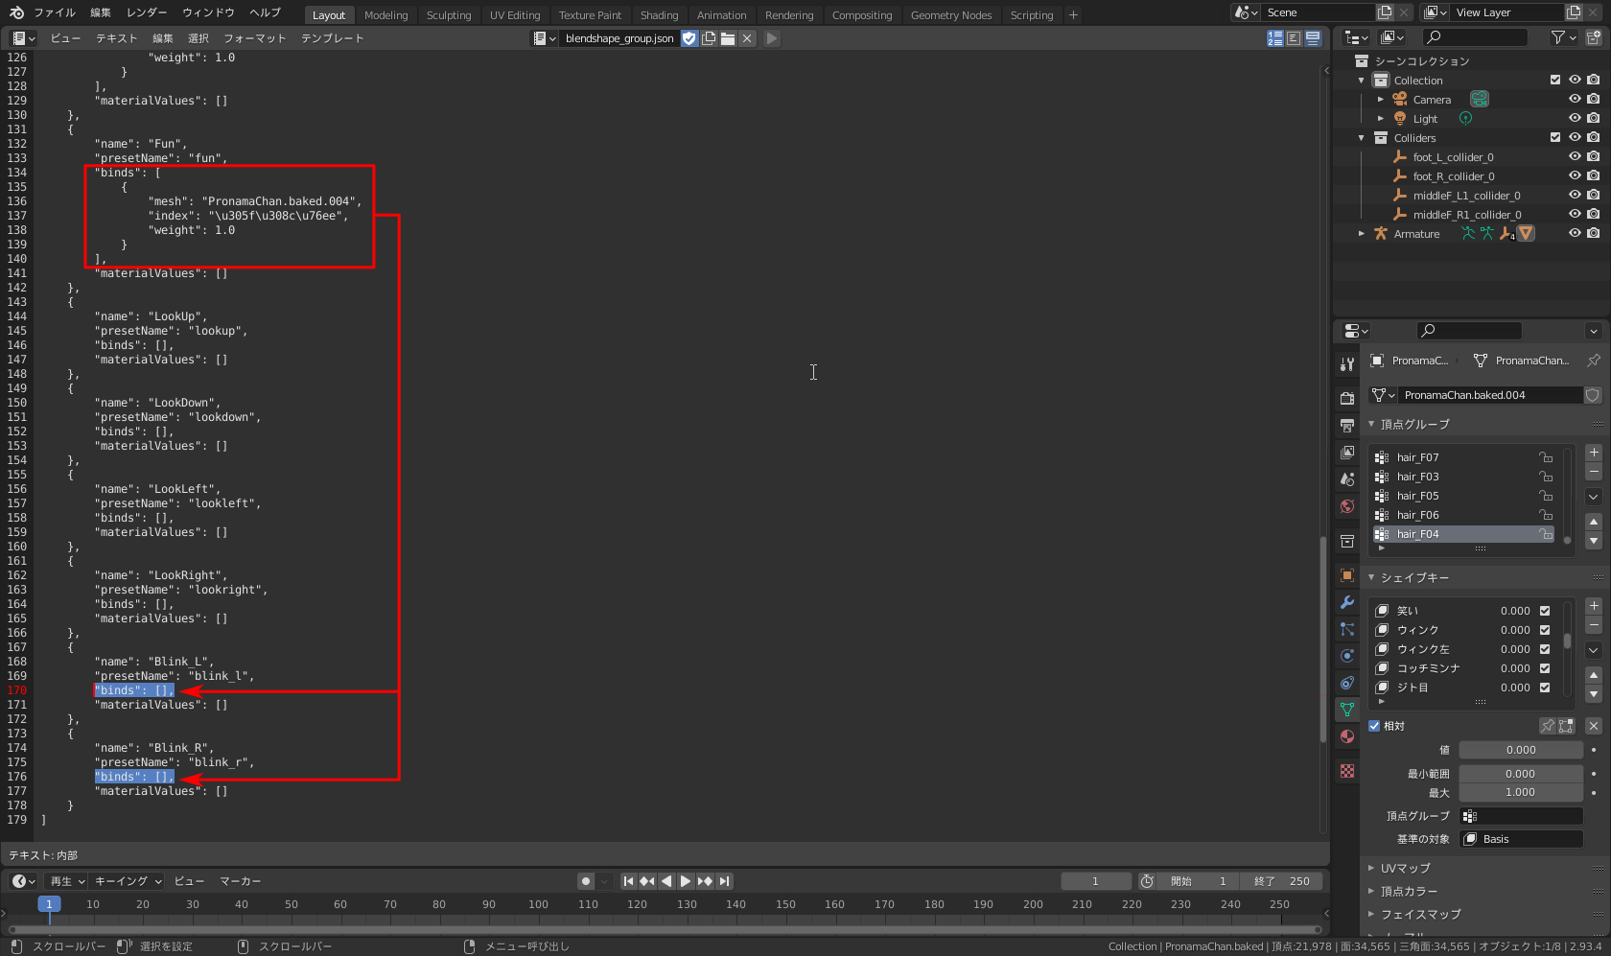Screen dimensions: 1611x956
Task: Open the Particles properties tab
Action: pos(1347,629)
